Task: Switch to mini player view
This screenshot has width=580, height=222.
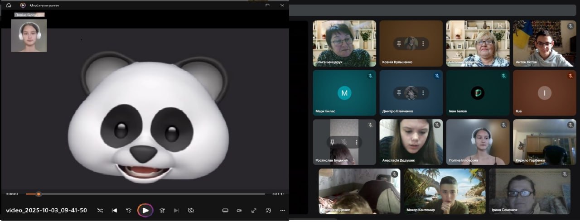Action: (268, 210)
